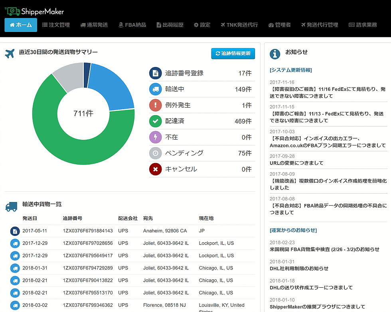The image size is (391, 312).
Task: Click the airplane summary icon
Action: (10, 53)
